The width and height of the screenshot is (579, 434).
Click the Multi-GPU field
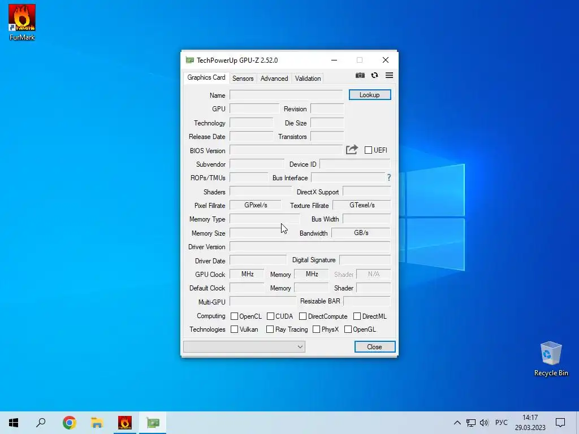click(x=263, y=301)
